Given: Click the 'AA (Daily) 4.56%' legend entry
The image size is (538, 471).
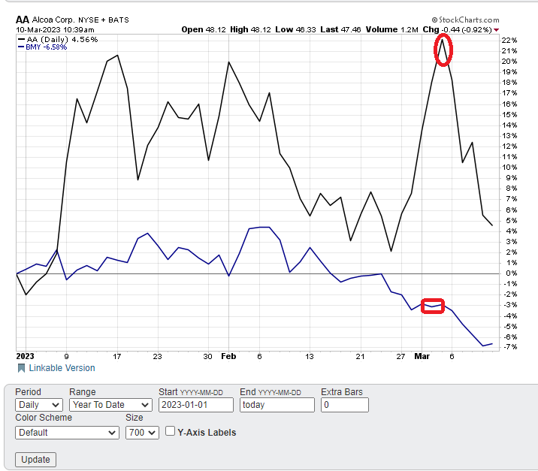Looking at the screenshot, I should point(58,40).
